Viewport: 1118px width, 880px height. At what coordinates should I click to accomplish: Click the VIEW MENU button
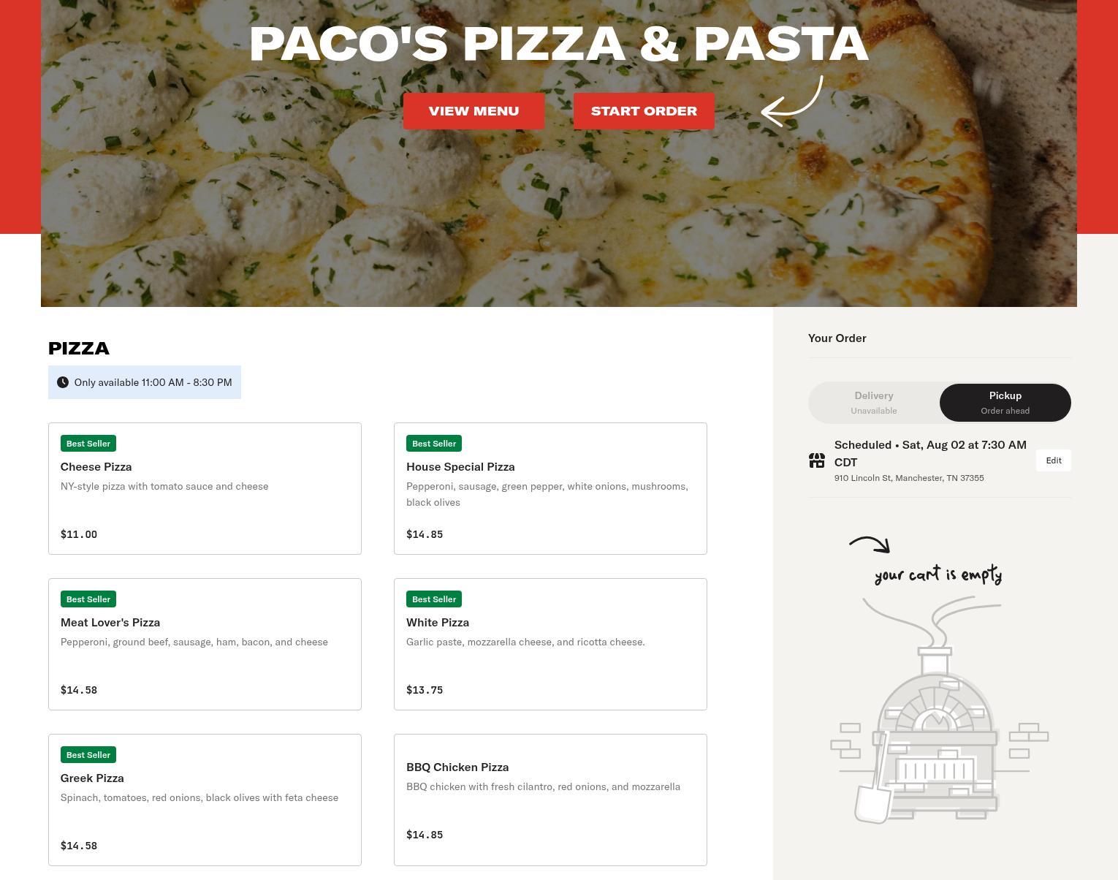[x=474, y=111]
